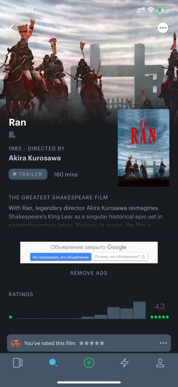View the Ran poster thumbnail

coord(143,148)
